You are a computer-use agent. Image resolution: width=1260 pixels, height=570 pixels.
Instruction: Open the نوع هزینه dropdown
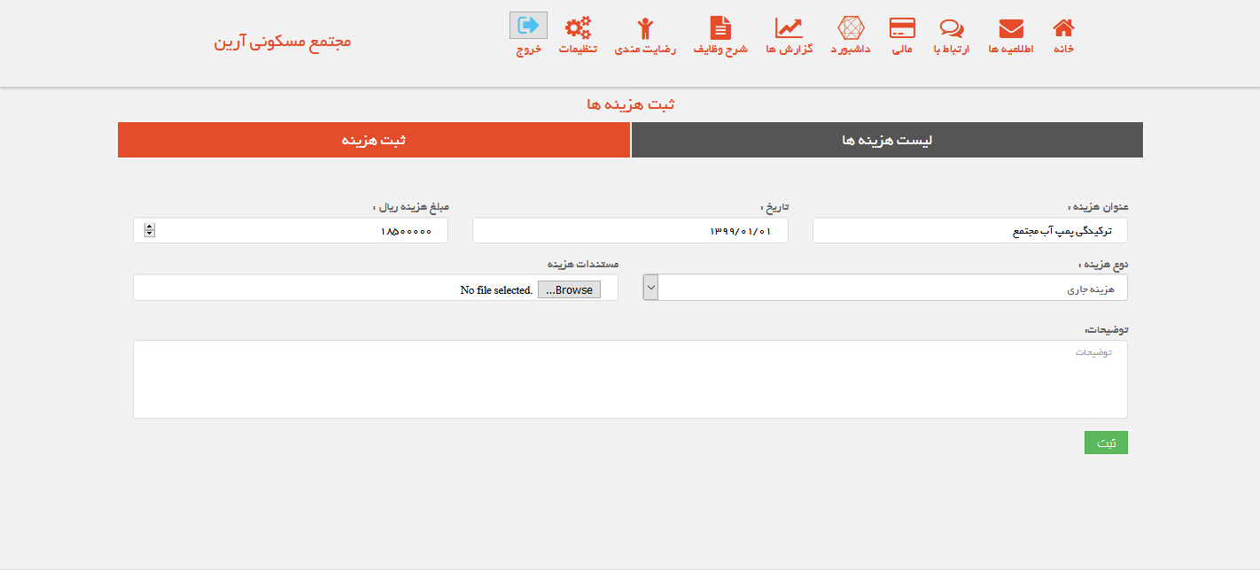(885, 288)
